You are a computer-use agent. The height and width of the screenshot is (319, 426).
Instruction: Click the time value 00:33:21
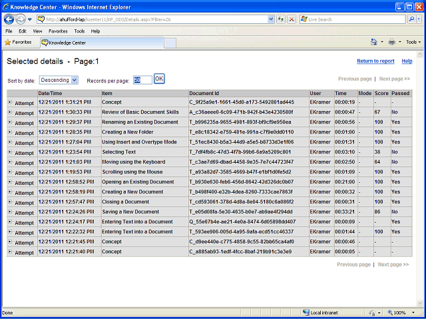pyautogui.click(x=345, y=212)
